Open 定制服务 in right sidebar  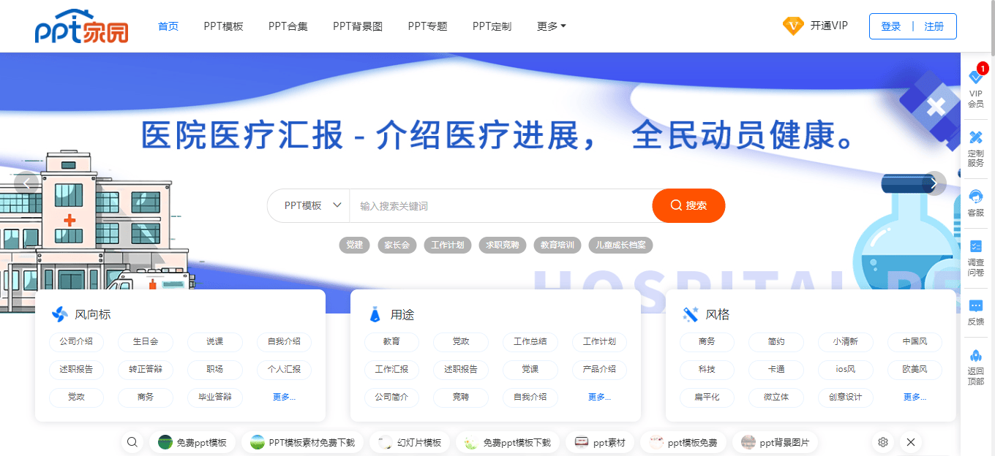click(x=975, y=138)
